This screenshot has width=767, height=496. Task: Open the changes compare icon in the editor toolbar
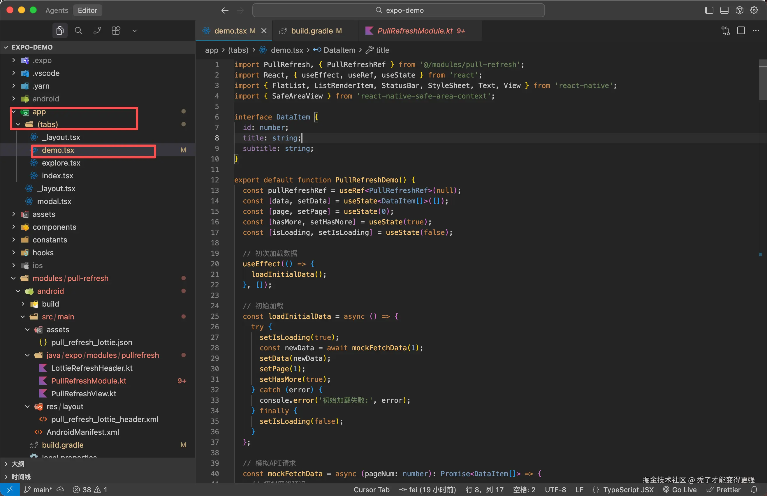pyautogui.click(x=725, y=31)
